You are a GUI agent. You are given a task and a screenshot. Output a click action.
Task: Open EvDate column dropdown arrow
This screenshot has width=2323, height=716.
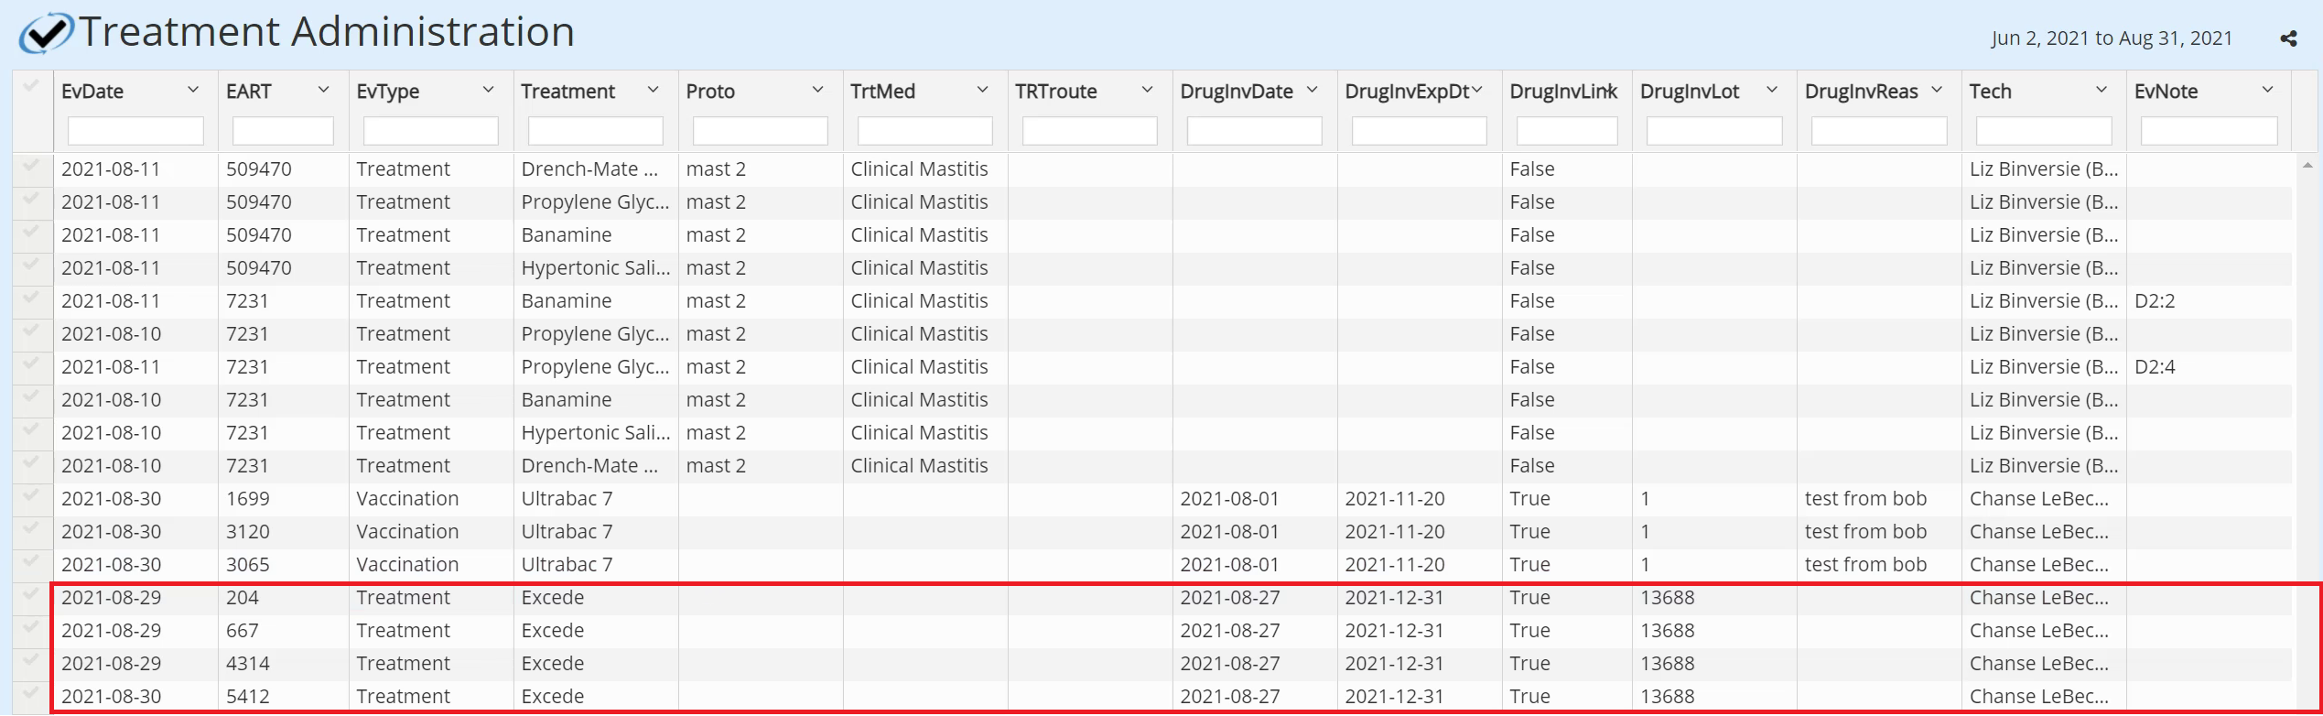coord(193,90)
